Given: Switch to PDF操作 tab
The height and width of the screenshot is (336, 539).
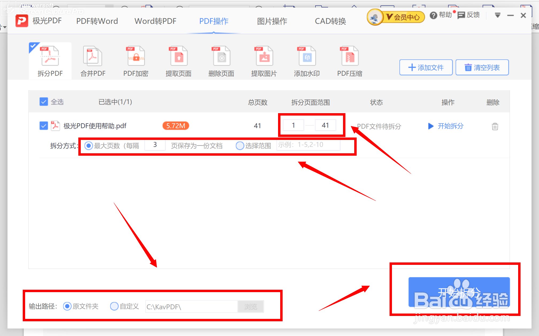Looking at the screenshot, I should (214, 21).
